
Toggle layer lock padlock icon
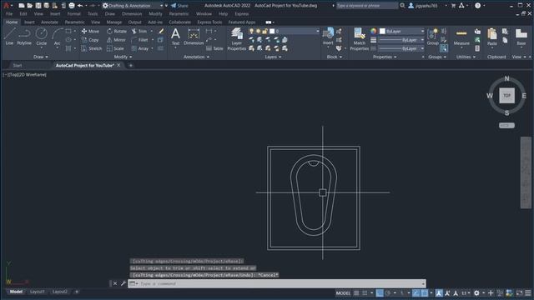pos(264,31)
